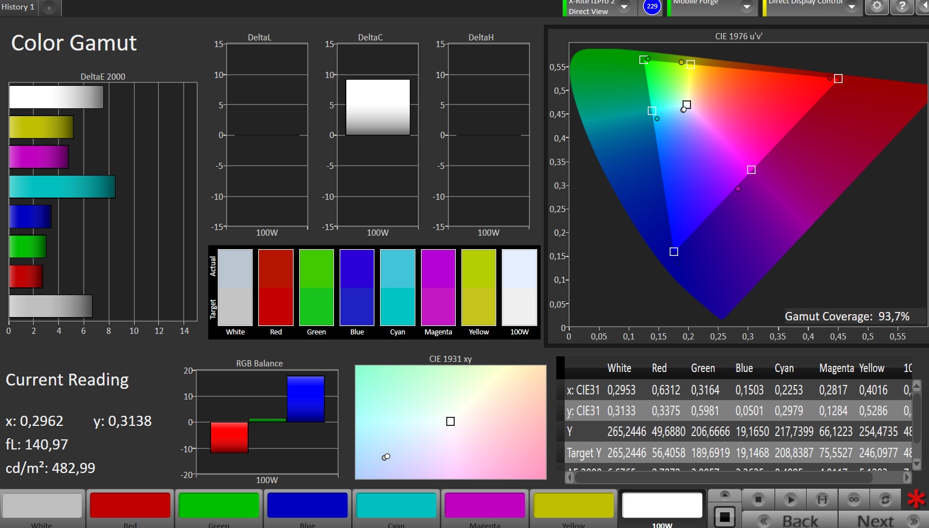
Task: Click blue bar in RGB Balance chart
Action: click(x=305, y=399)
